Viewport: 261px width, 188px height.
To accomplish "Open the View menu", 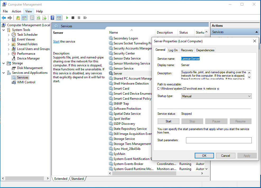I will pyautogui.click(x=29, y=11).
